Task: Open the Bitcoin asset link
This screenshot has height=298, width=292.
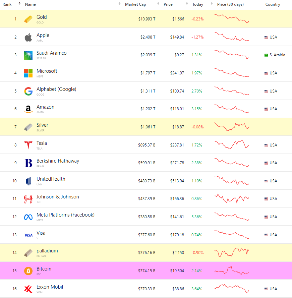Action: coord(44,269)
